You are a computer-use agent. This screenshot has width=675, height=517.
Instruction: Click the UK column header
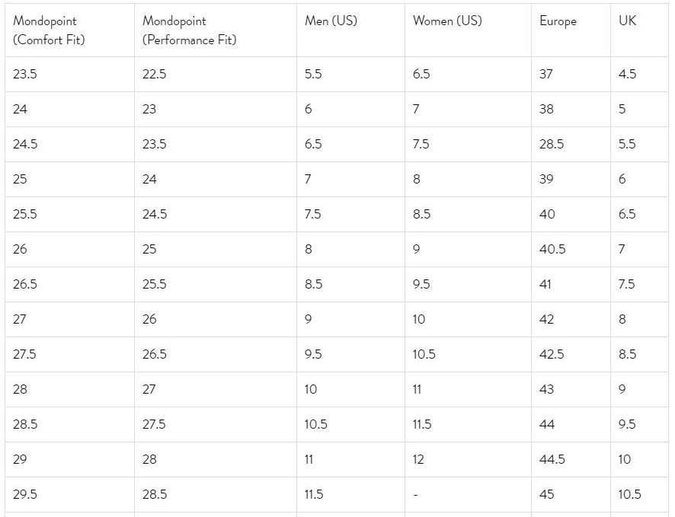pyautogui.click(x=627, y=21)
